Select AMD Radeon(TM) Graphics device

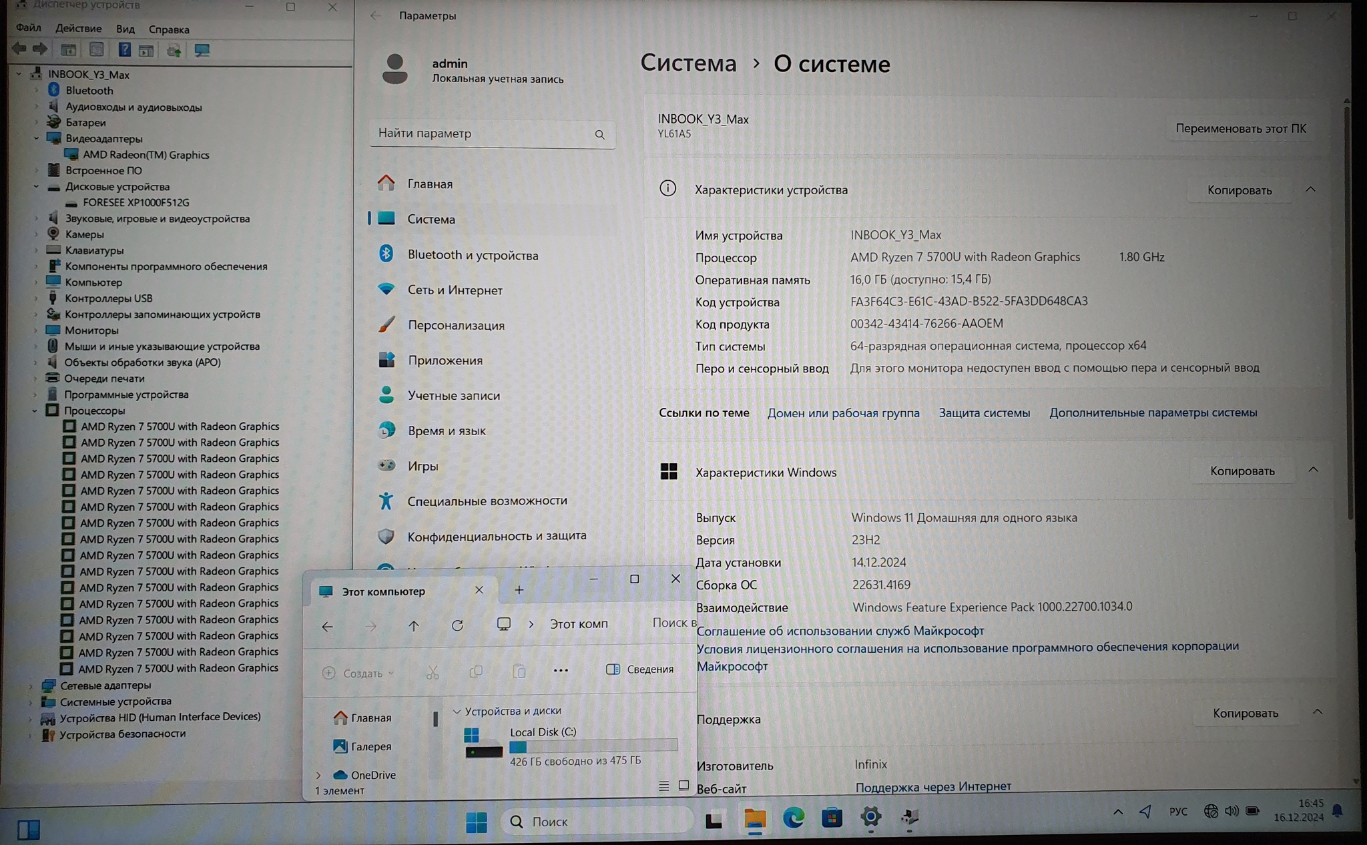pyautogui.click(x=146, y=155)
